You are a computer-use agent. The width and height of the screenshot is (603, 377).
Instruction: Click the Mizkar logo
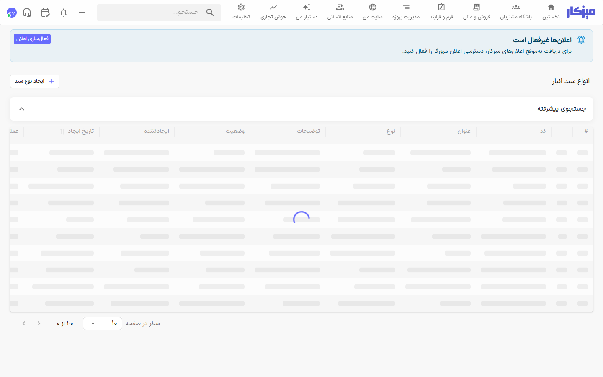[x=581, y=13]
